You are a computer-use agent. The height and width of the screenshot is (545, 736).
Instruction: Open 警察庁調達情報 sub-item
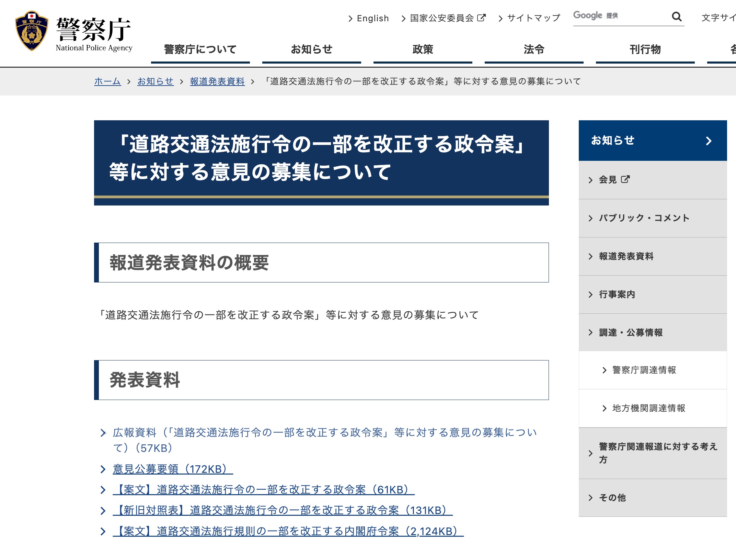pyautogui.click(x=644, y=370)
